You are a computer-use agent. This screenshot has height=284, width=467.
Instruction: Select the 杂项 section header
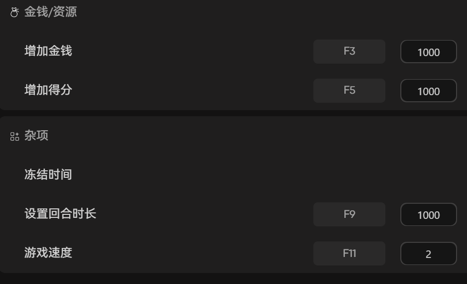coord(36,136)
